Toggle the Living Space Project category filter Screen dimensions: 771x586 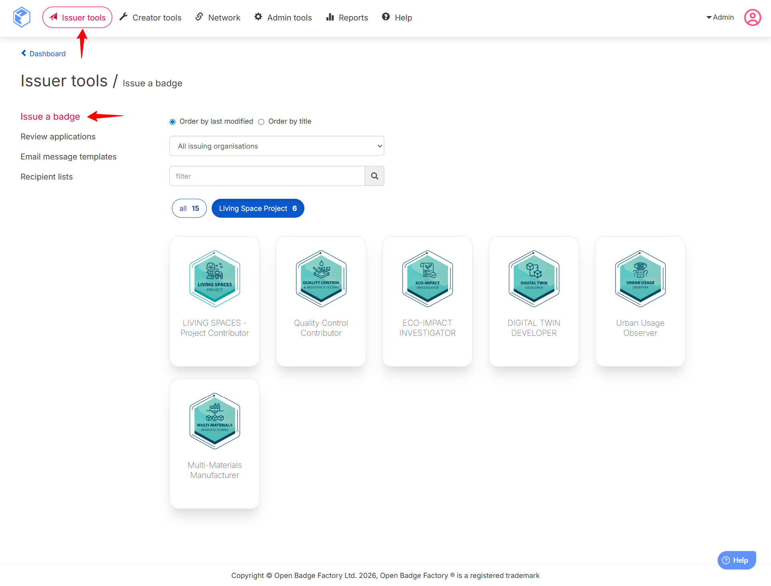(x=257, y=208)
